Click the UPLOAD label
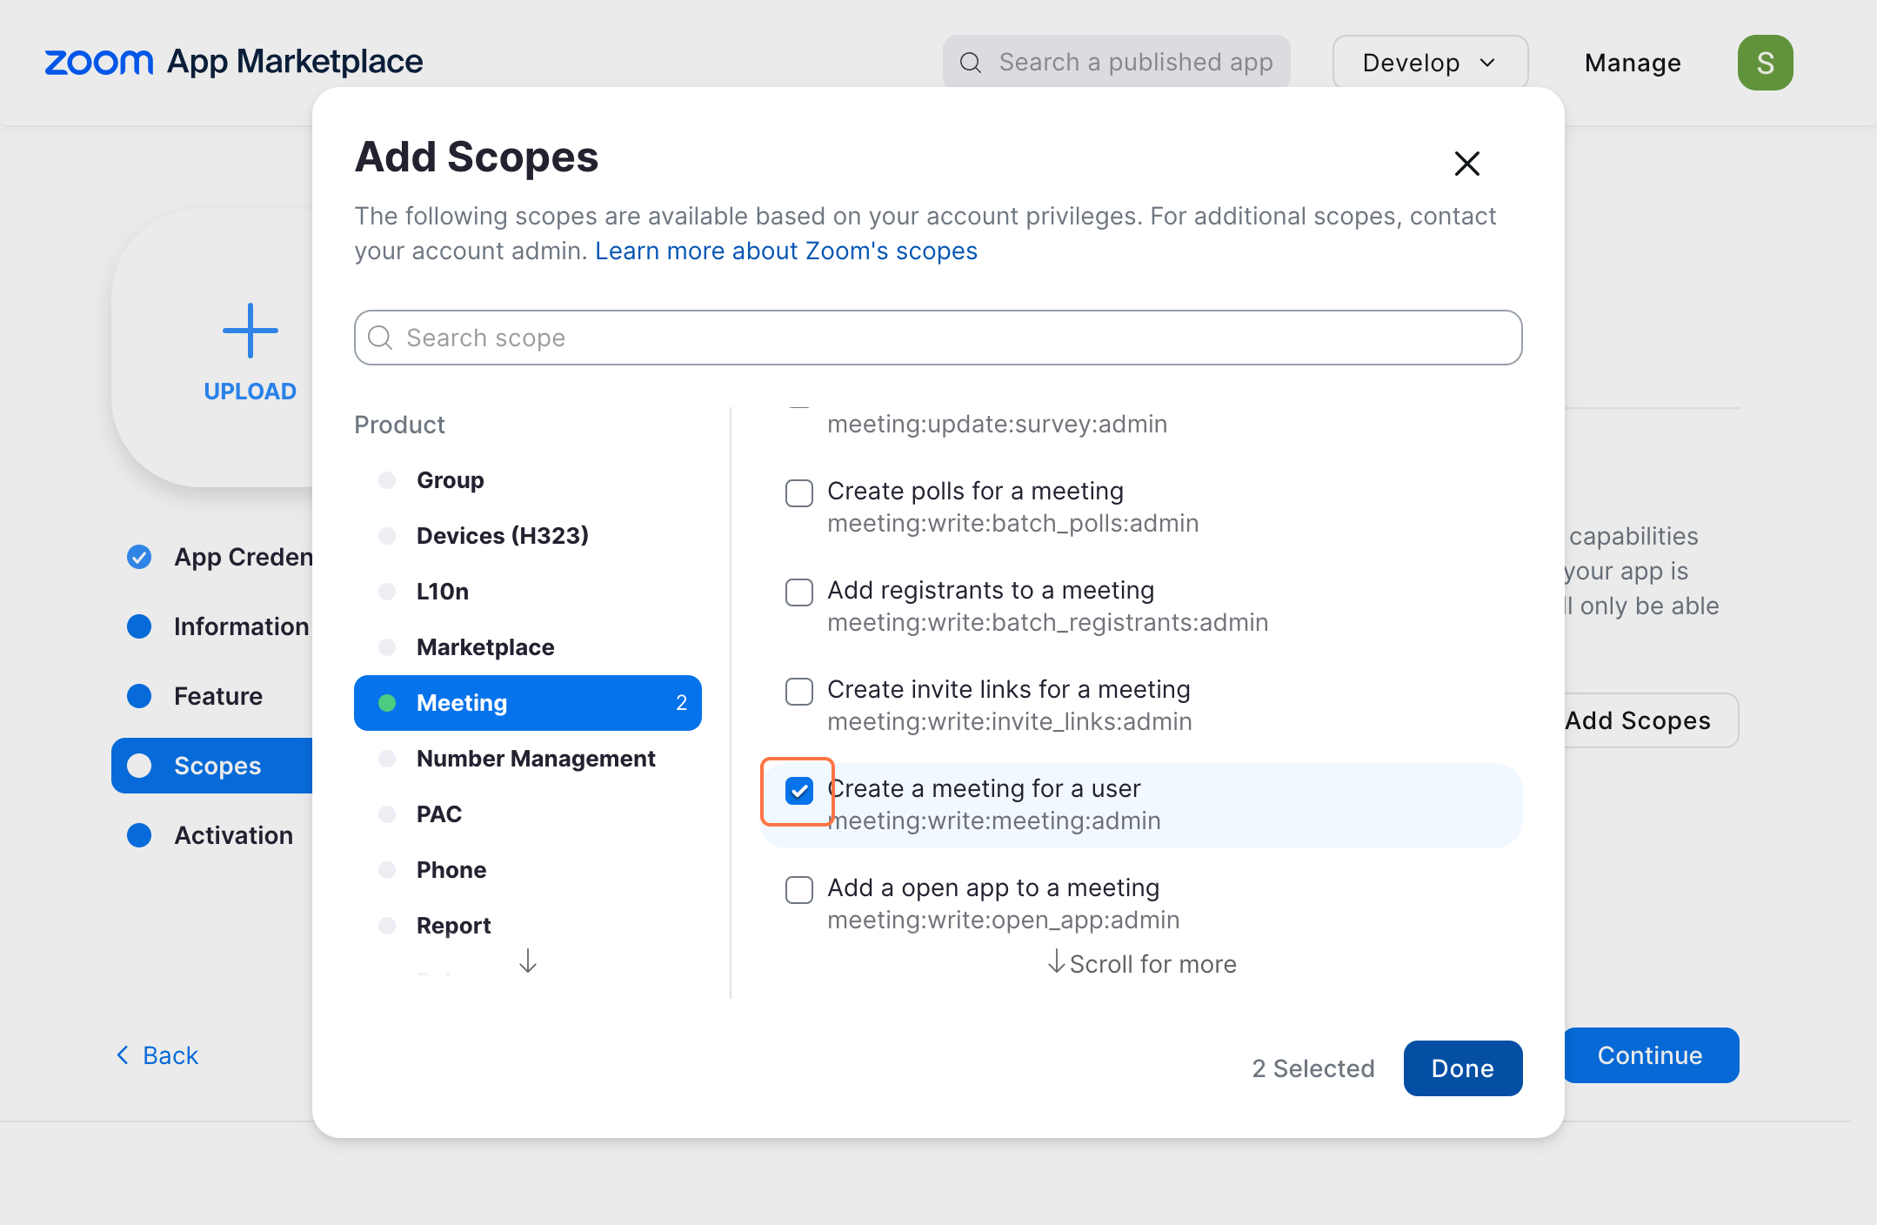The height and width of the screenshot is (1225, 1877). point(250,392)
